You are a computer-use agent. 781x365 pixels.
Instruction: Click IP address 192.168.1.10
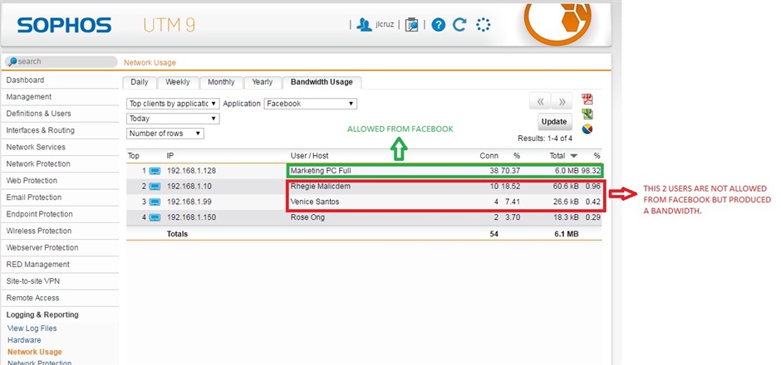(189, 187)
